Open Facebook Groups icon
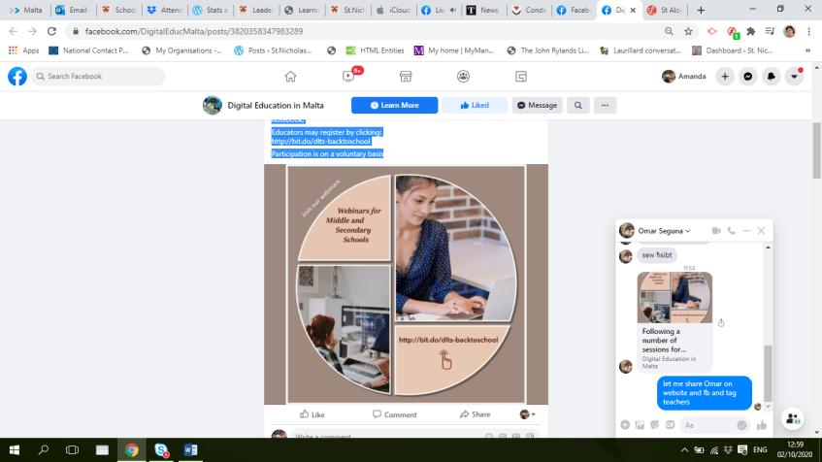The width and height of the screenshot is (822, 462). [464, 77]
